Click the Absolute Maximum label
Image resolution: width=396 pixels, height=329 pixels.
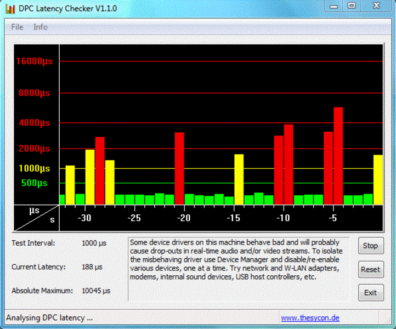[42, 291]
